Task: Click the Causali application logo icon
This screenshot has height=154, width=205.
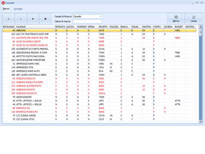Action: click(3, 3)
